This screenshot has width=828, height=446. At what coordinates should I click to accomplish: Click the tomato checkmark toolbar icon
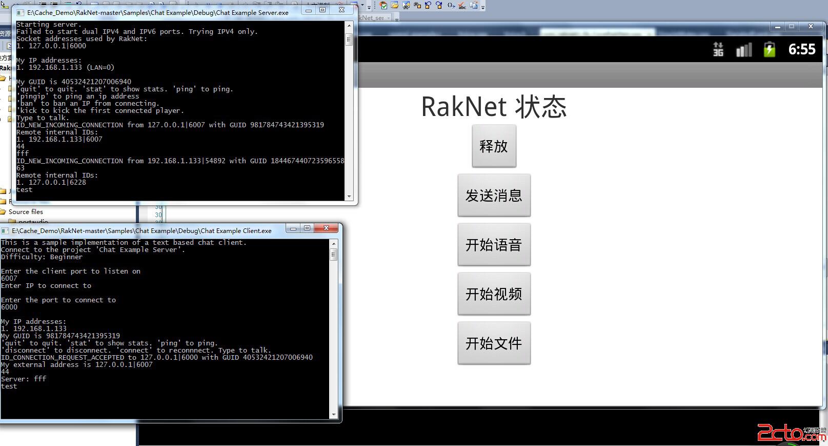383,5
